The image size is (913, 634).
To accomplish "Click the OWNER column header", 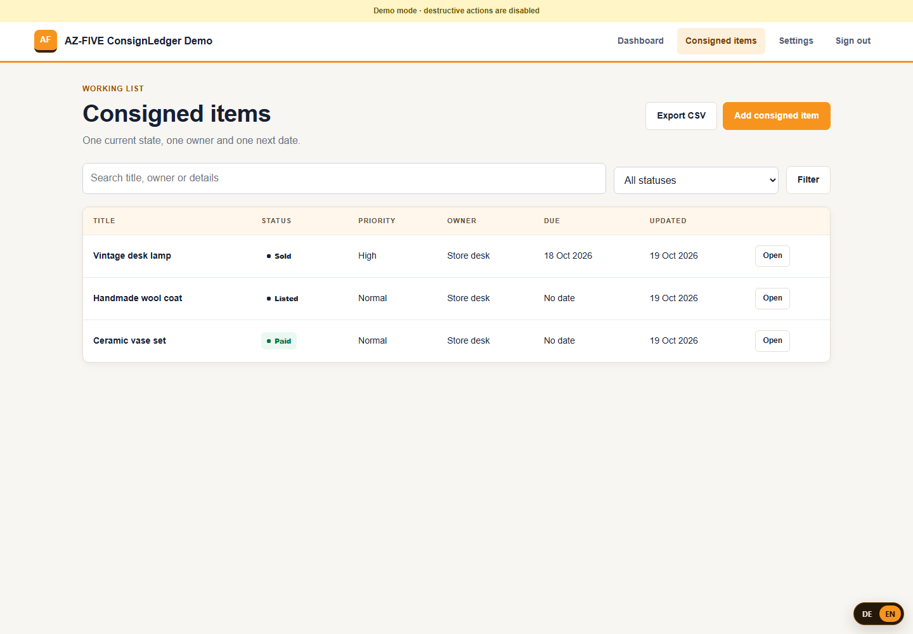I will tap(462, 221).
